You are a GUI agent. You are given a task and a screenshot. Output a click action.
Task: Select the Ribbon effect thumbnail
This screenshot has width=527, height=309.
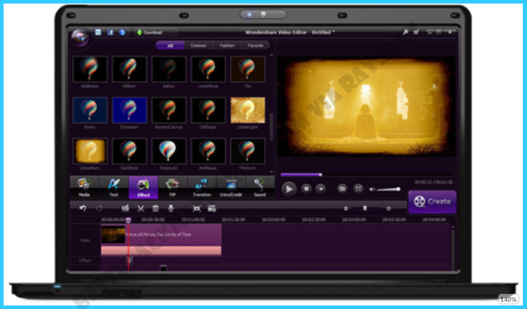pos(129,69)
